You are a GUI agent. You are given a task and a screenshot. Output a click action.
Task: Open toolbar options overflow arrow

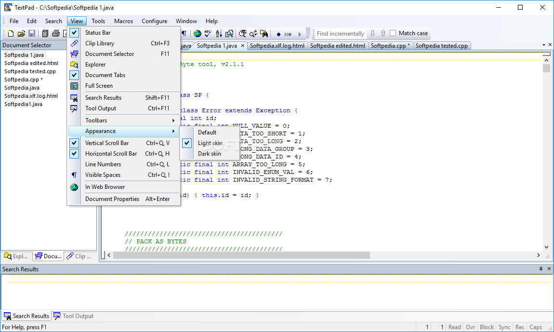(307, 37)
